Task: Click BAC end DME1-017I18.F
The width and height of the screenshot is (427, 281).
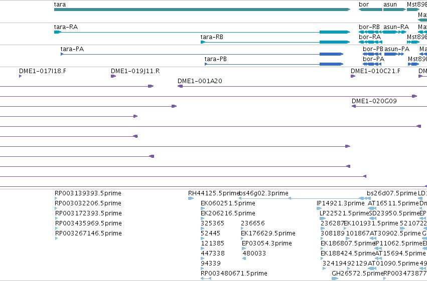Action: pyautogui.click(x=21, y=76)
